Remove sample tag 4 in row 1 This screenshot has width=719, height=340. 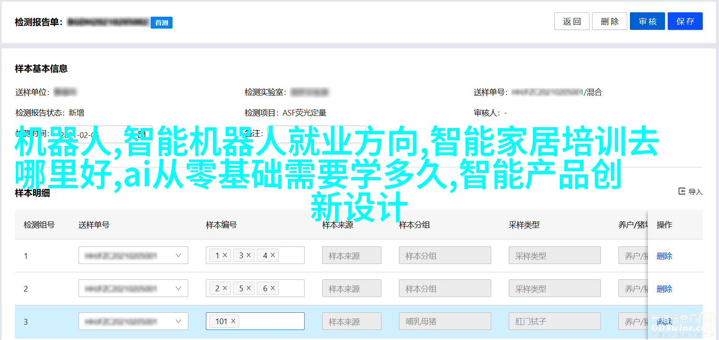coord(273,255)
